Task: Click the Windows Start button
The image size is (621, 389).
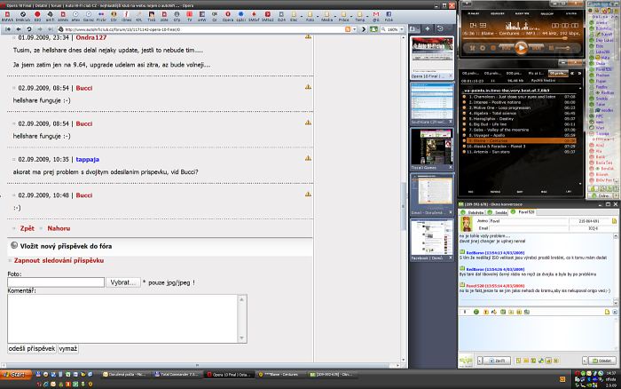Action: [17, 376]
